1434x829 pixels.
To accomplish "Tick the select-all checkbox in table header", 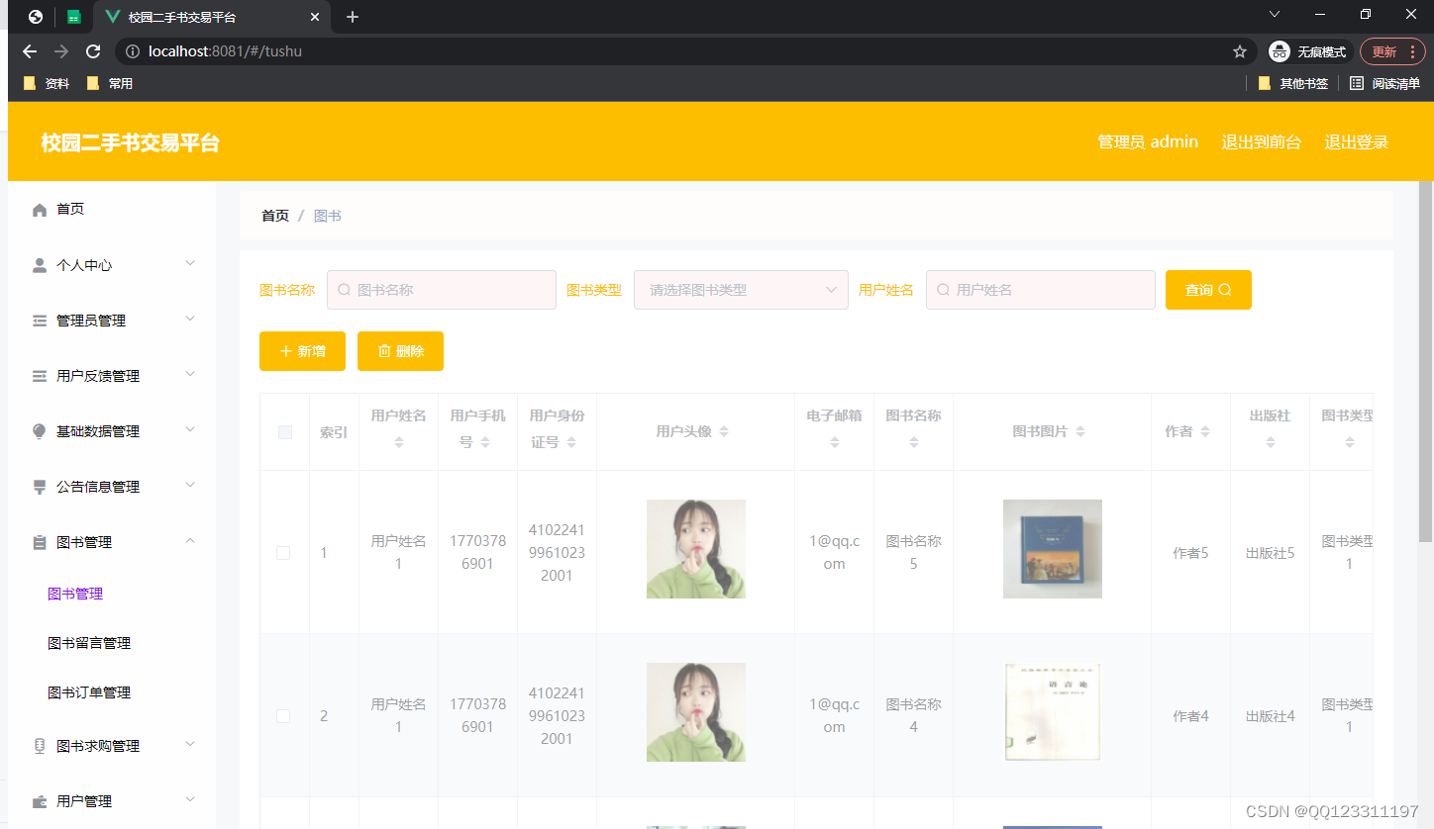I will point(285,432).
